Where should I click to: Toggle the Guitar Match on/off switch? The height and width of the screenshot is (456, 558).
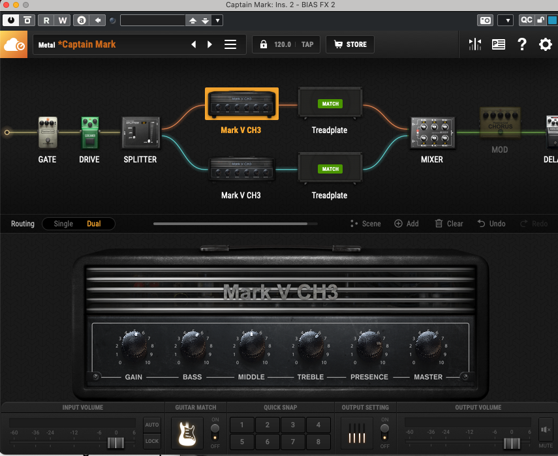point(215,433)
